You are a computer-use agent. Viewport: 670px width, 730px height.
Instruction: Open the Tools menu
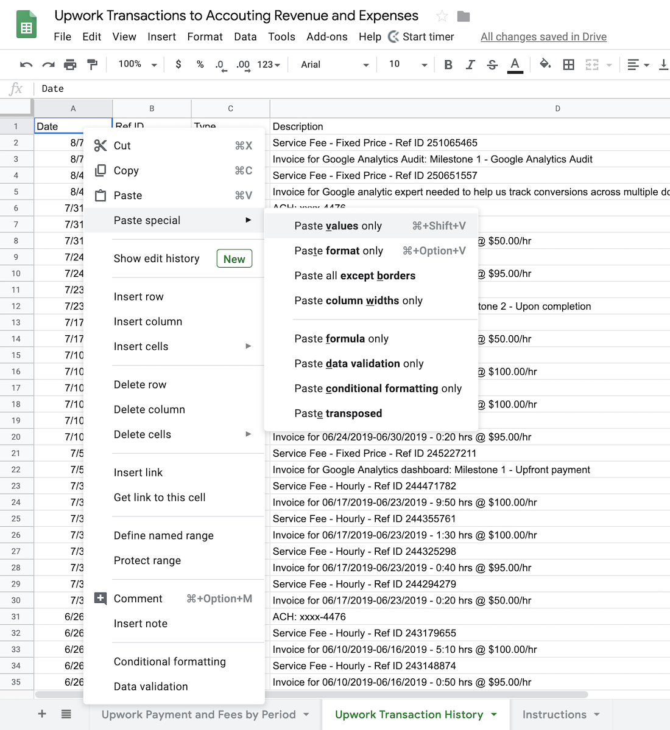click(x=281, y=36)
